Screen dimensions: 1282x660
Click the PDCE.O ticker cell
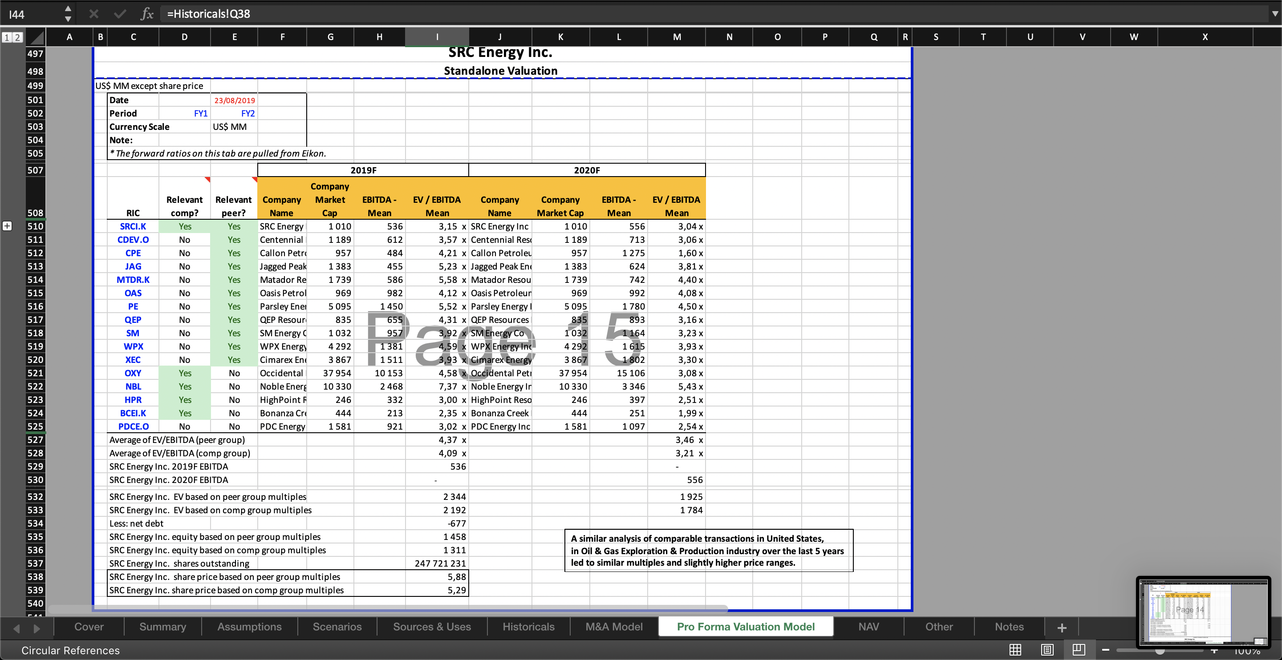pos(133,426)
